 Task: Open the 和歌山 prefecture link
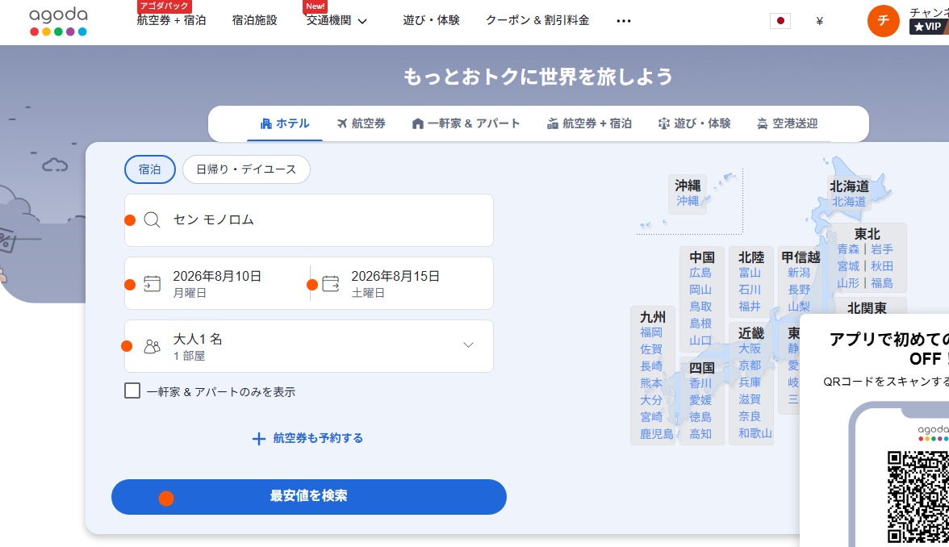point(755,434)
